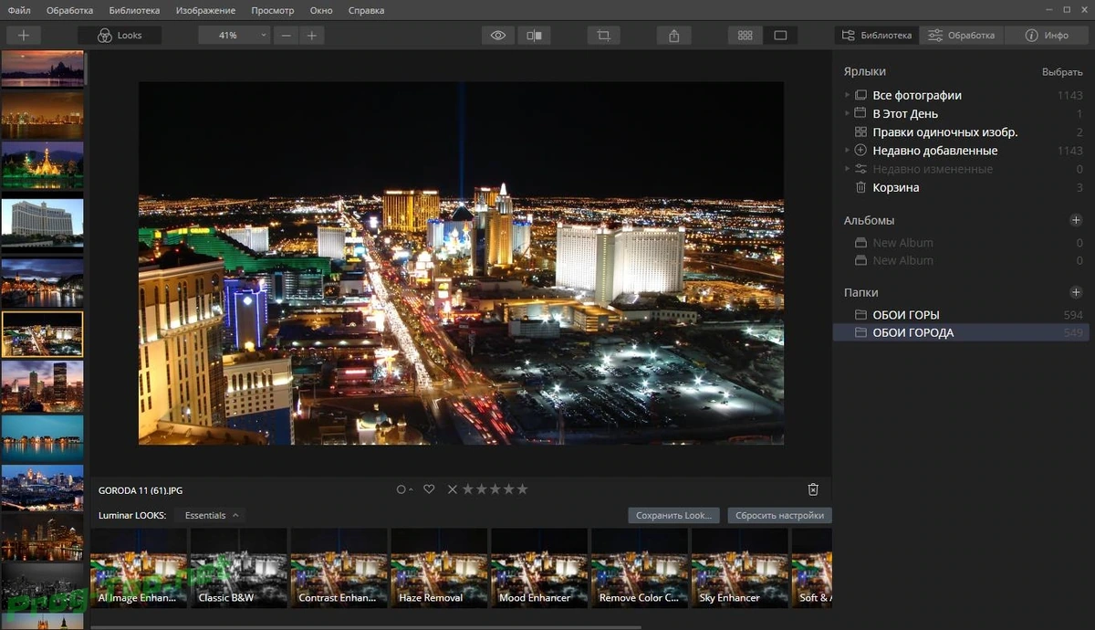
Task: Open the 41% zoom level dropdown
Action: (x=235, y=36)
